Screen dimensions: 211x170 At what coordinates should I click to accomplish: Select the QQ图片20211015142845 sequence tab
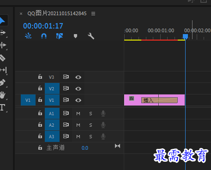[x=57, y=13]
